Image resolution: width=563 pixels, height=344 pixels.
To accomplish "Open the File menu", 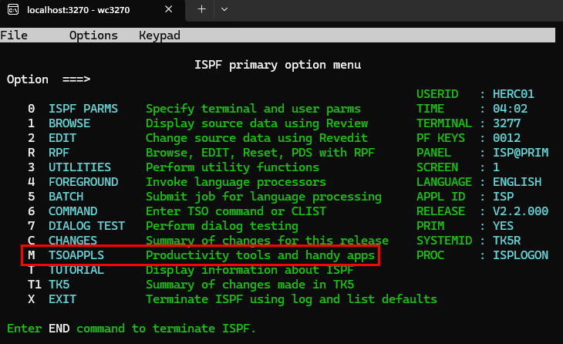I will point(14,35).
